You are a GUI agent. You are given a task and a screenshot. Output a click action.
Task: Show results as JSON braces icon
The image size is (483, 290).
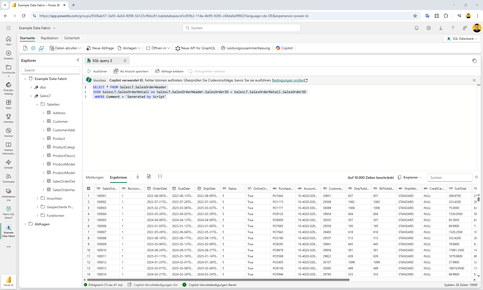click(x=160, y=177)
